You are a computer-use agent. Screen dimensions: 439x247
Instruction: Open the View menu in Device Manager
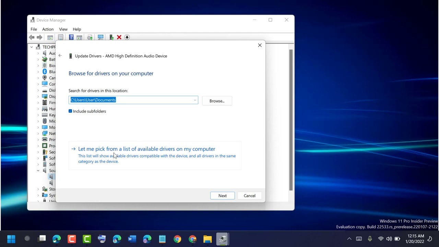pyautogui.click(x=63, y=29)
